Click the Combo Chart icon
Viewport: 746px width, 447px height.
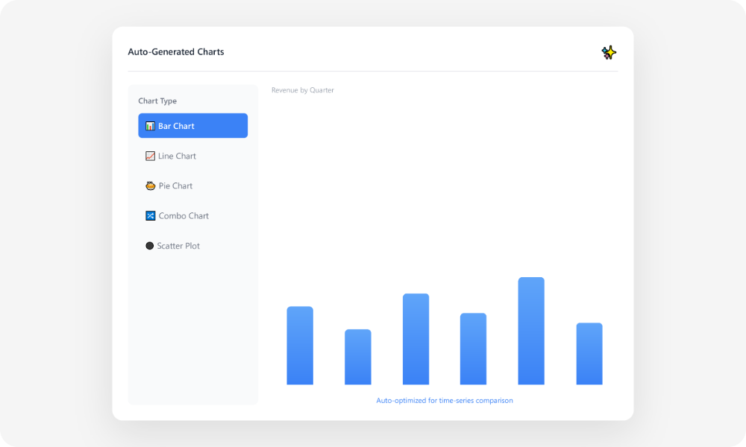tap(149, 215)
